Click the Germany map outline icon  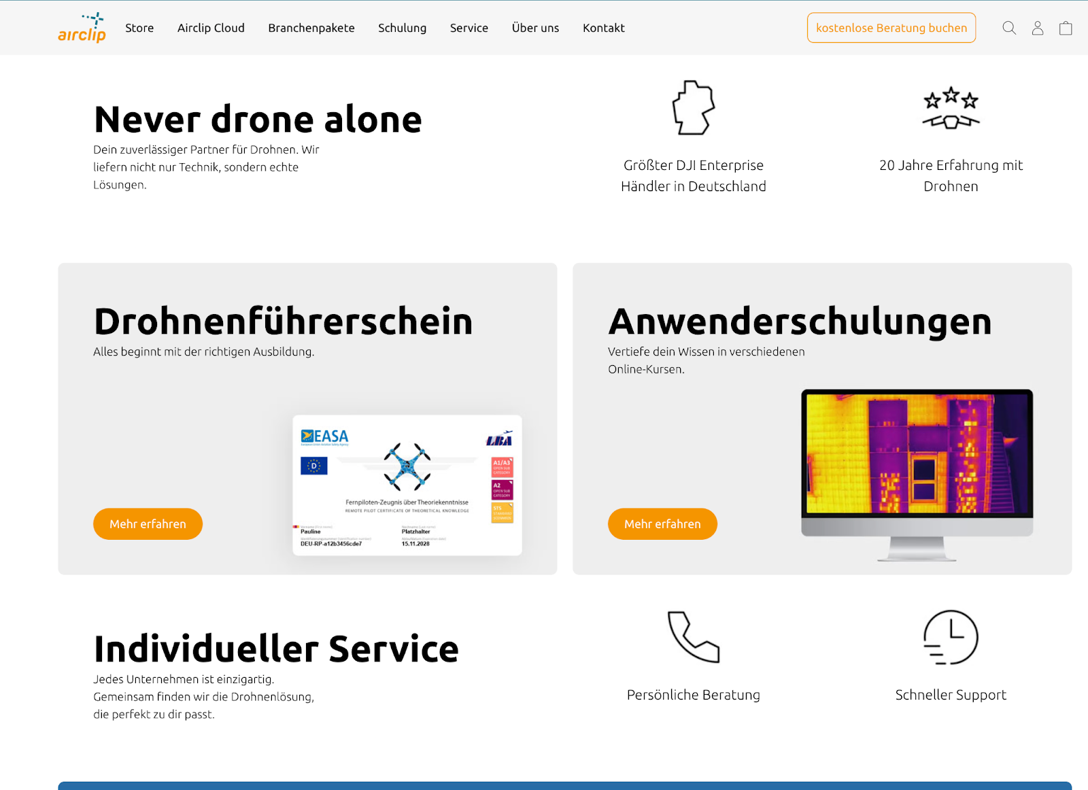(694, 107)
